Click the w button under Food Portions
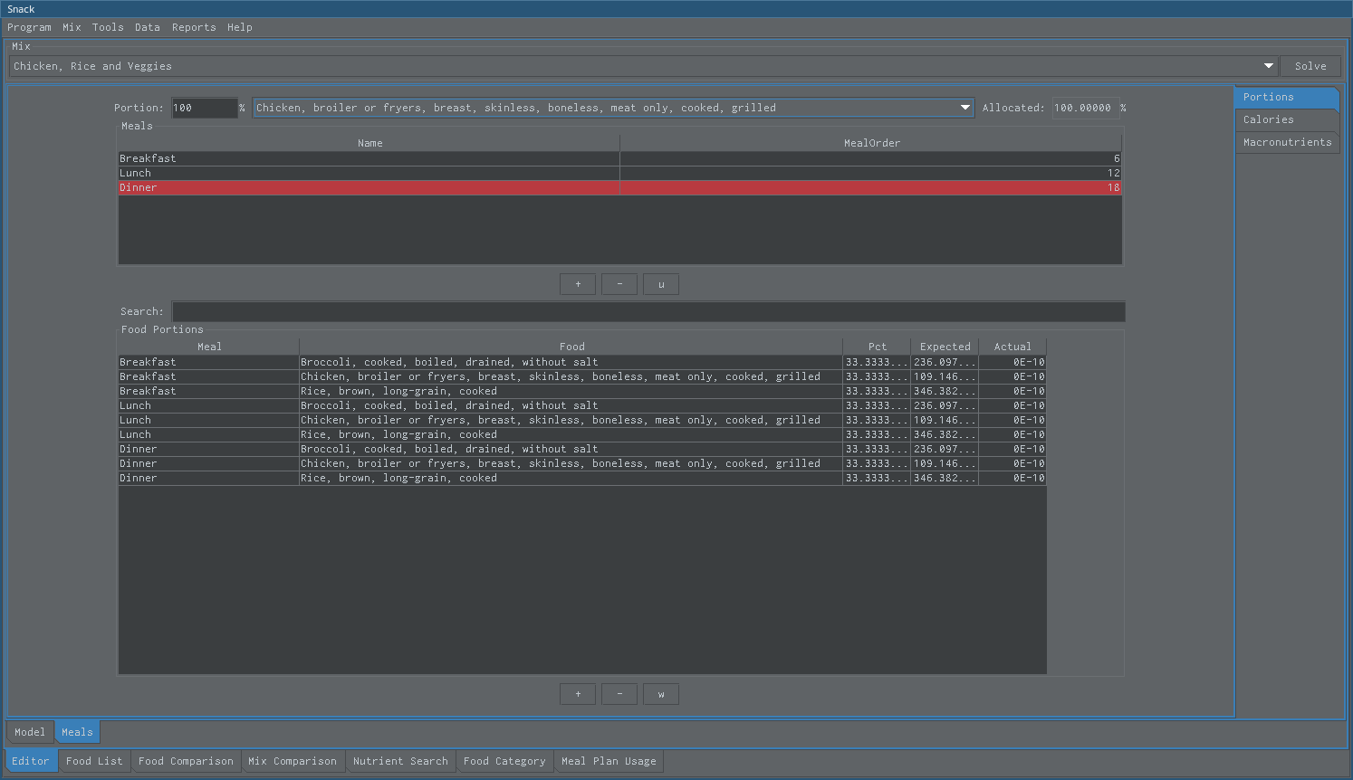 (661, 694)
